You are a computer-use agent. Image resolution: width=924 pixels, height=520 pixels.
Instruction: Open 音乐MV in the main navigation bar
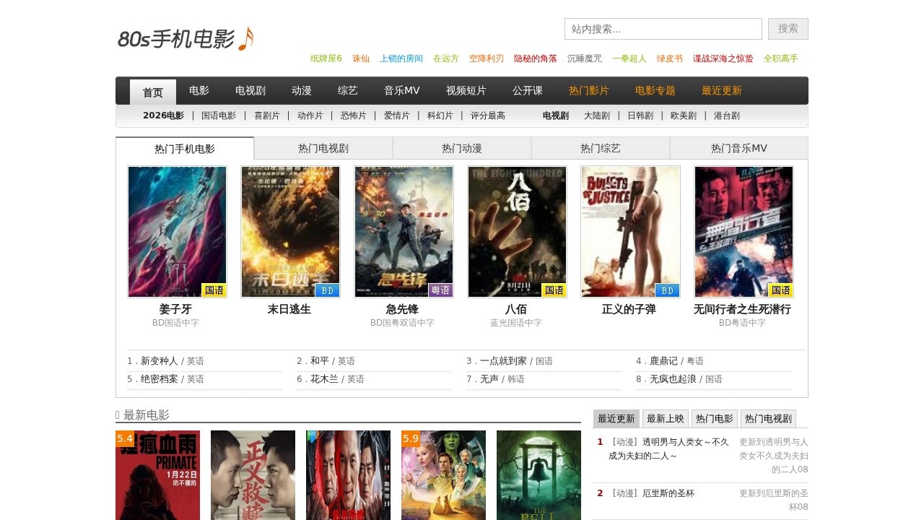(402, 91)
